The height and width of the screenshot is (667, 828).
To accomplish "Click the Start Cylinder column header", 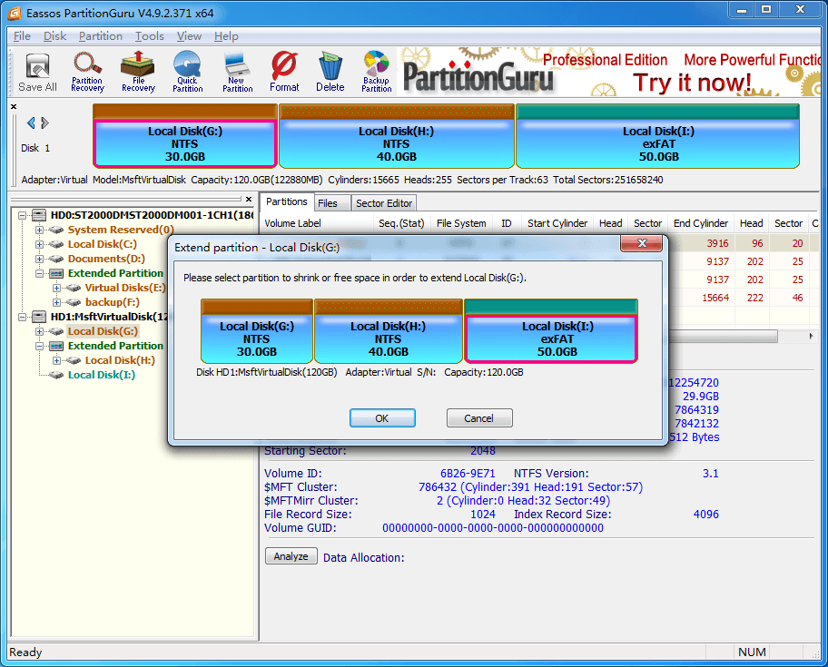I will [x=557, y=223].
